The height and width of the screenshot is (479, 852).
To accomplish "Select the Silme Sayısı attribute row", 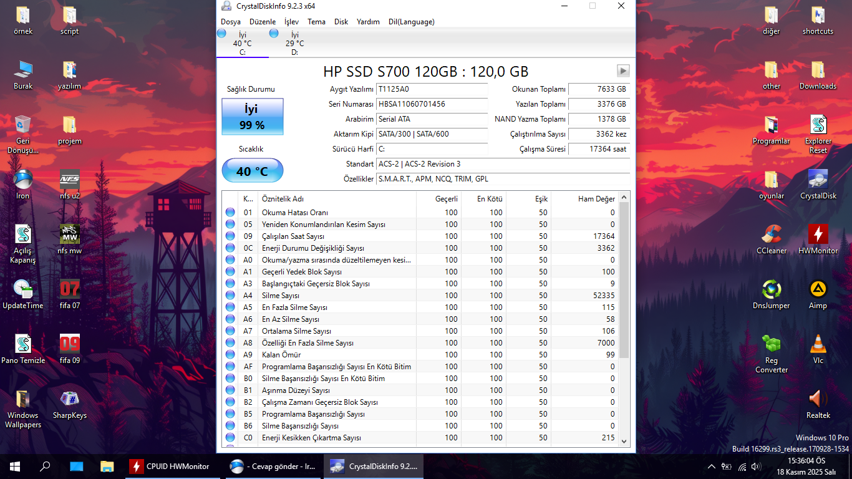I will [x=420, y=296].
